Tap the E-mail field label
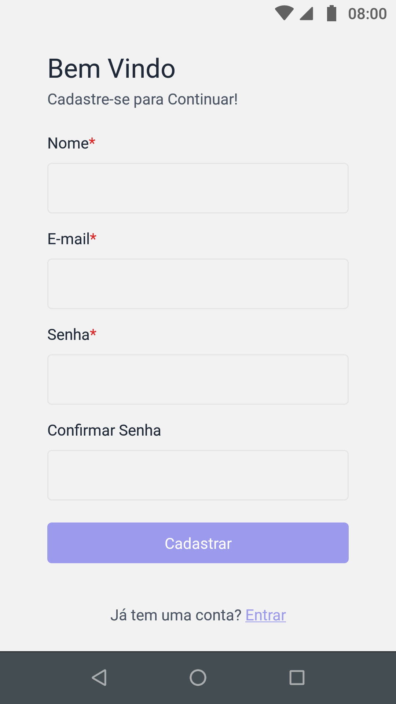Screen dimensions: 396x704 point(69,239)
